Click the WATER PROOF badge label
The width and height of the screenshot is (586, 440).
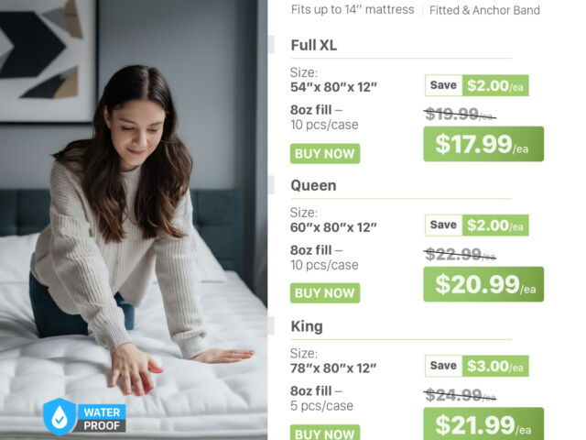pyautogui.click(x=102, y=419)
